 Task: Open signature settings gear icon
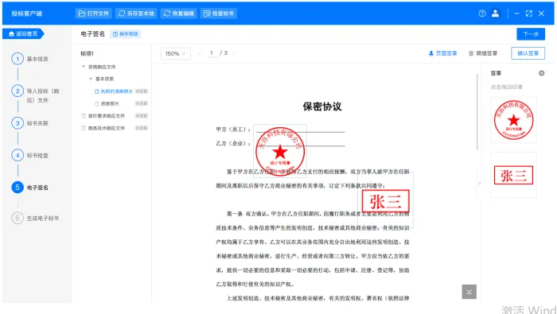[x=541, y=73]
